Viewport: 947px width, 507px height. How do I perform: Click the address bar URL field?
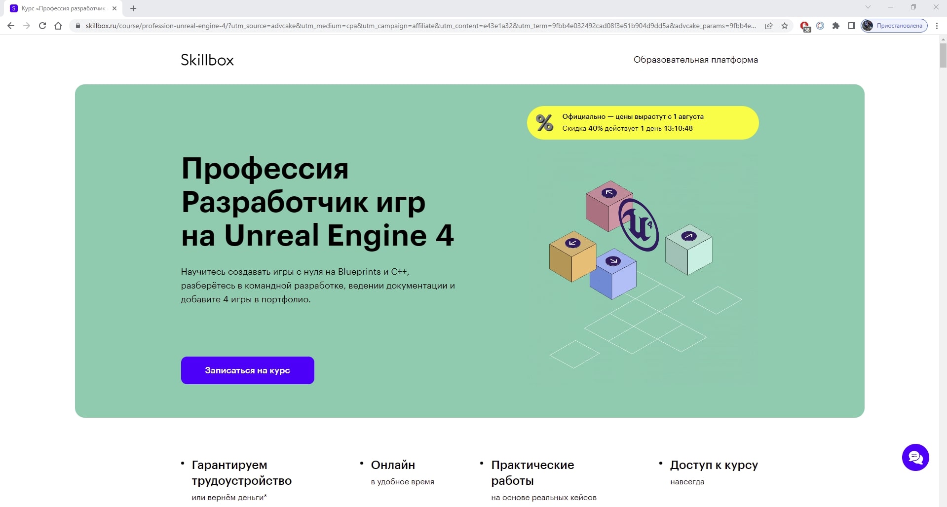(x=420, y=26)
